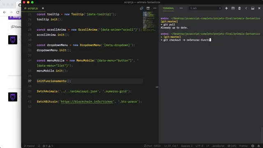Open the 1: zsh terminal selector dropdown
Screen dimensions: 263x148
tap(205, 8)
